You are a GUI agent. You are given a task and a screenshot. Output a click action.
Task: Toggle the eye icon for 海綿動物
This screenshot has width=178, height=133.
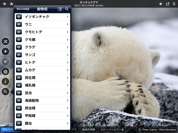click(19, 101)
